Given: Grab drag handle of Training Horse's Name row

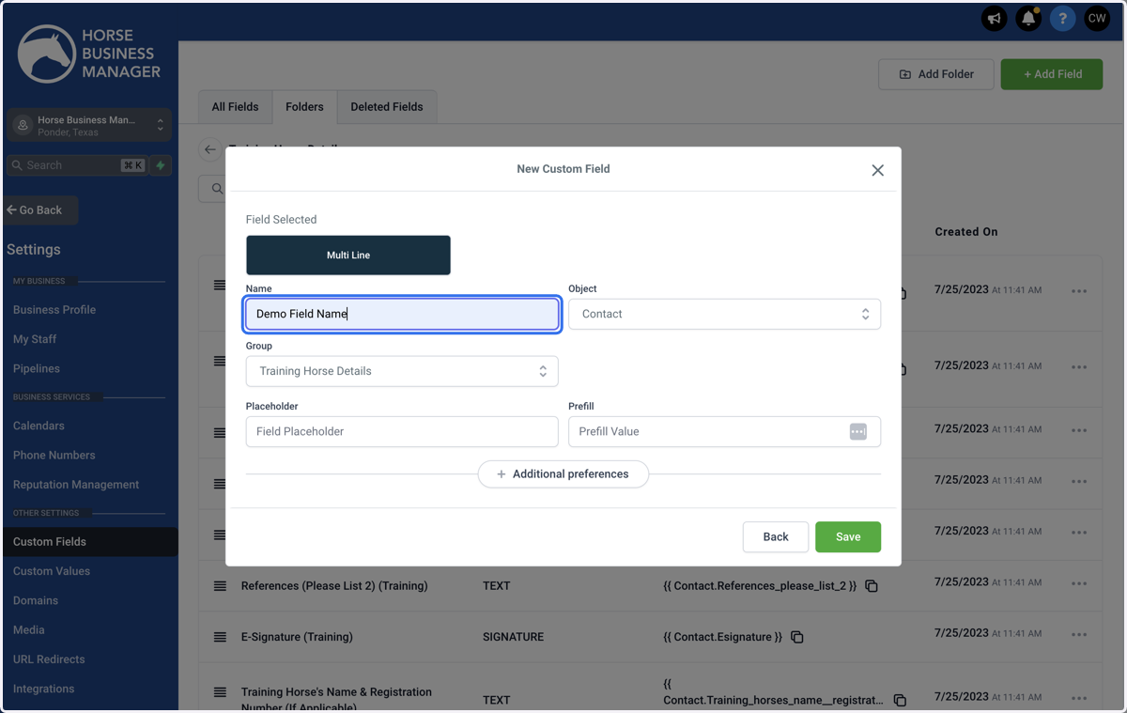Looking at the screenshot, I should (x=220, y=692).
